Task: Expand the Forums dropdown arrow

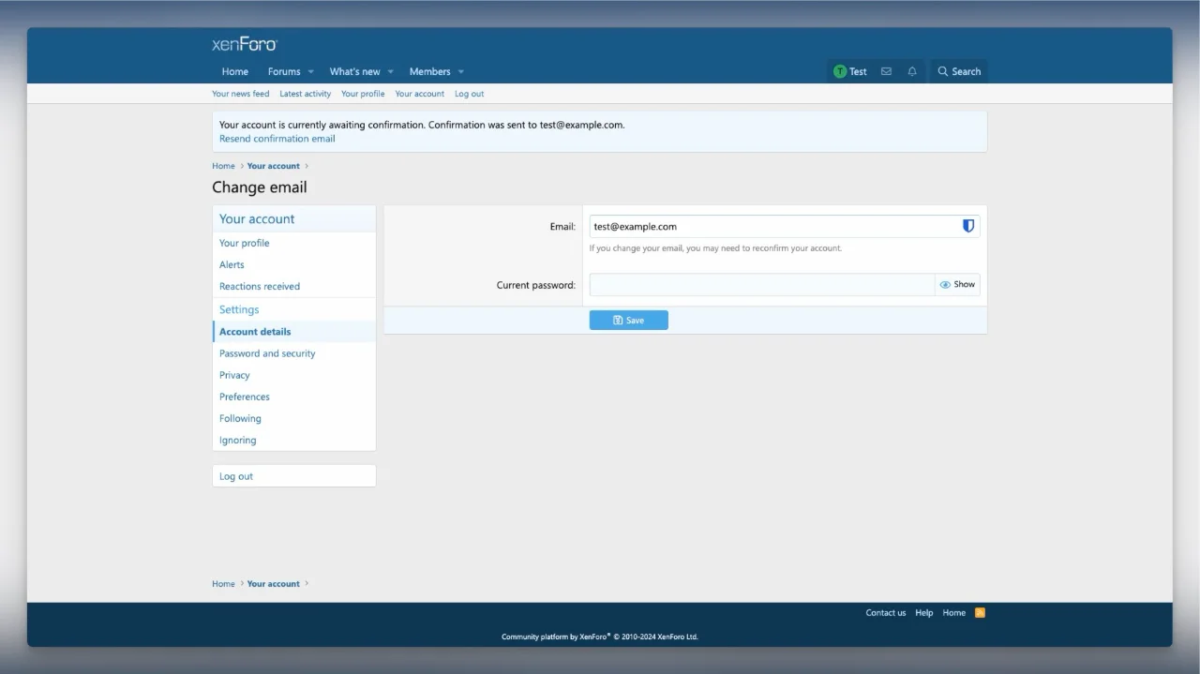Action: (311, 72)
